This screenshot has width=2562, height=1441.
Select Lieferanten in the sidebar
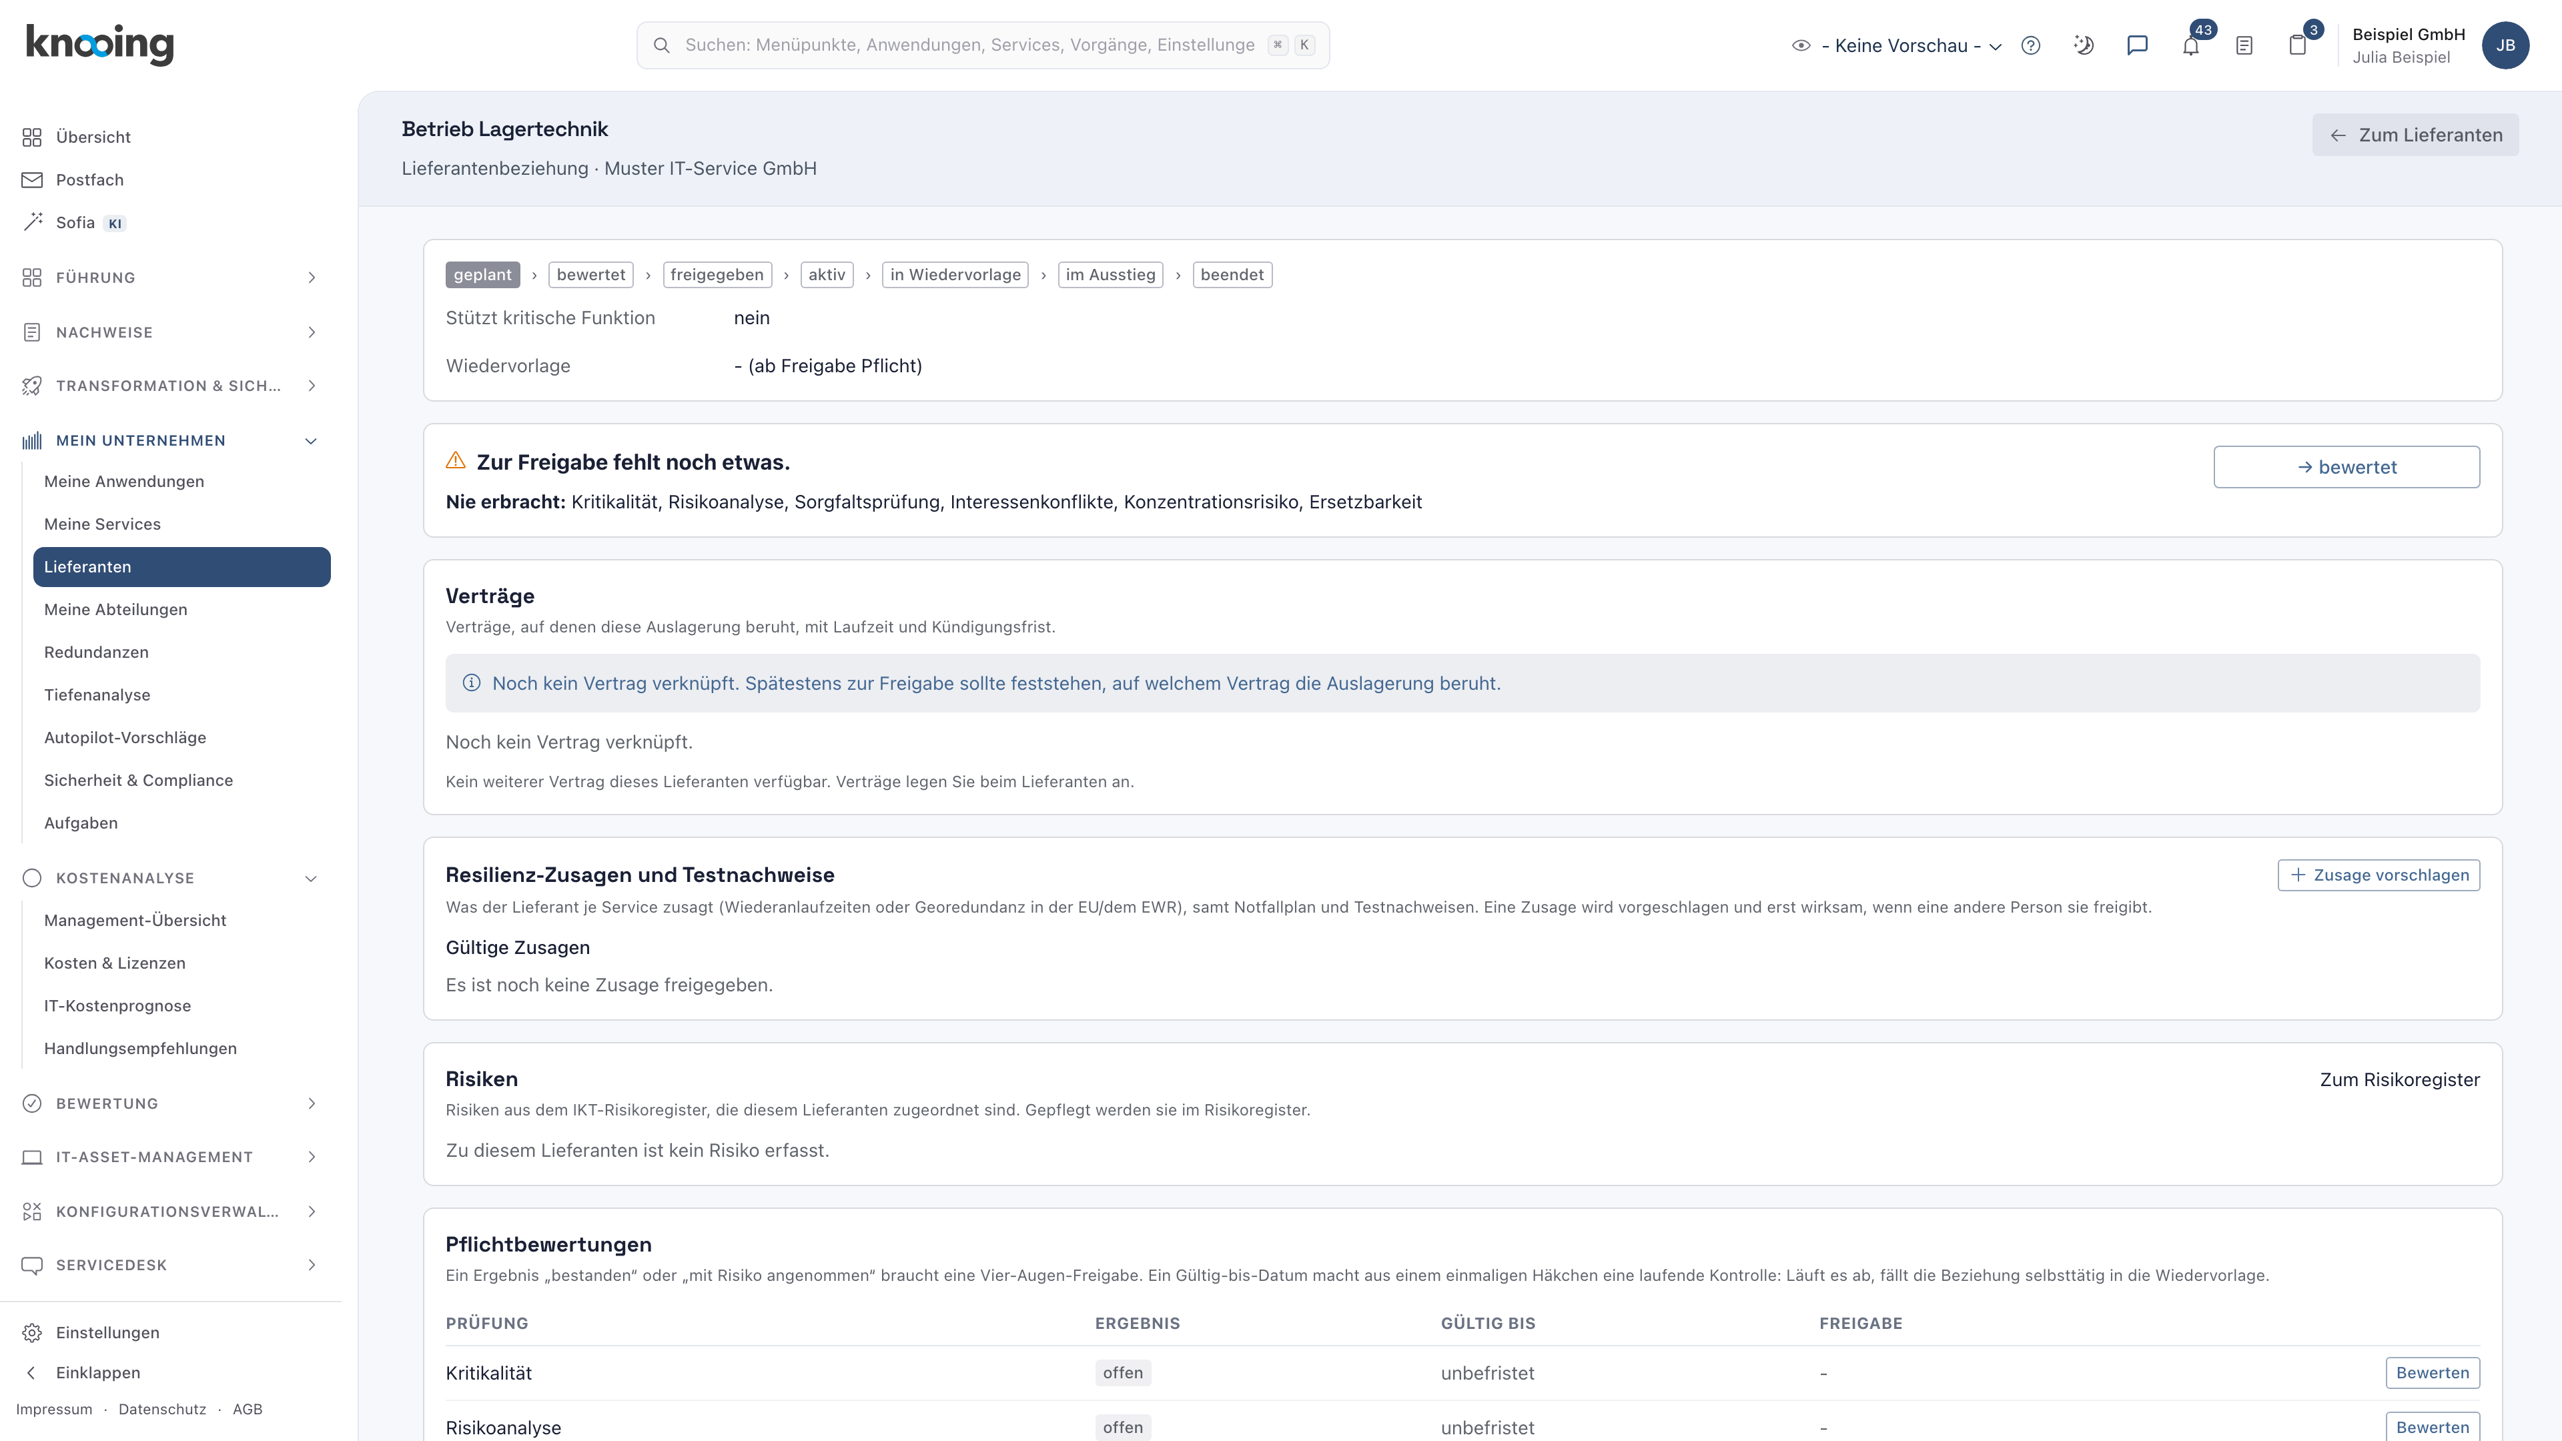click(x=181, y=567)
